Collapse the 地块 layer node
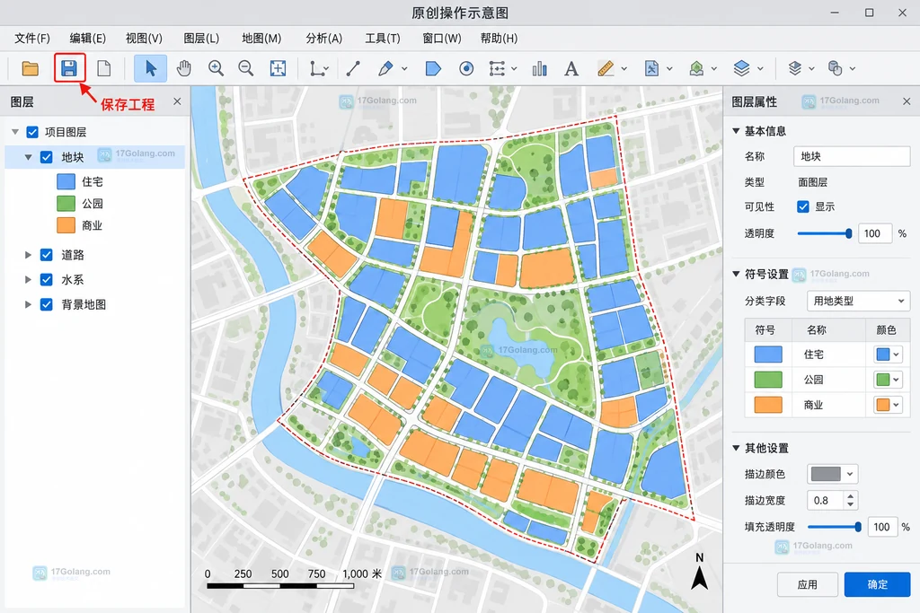Viewport: 920px width, 613px height. [28, 157]
